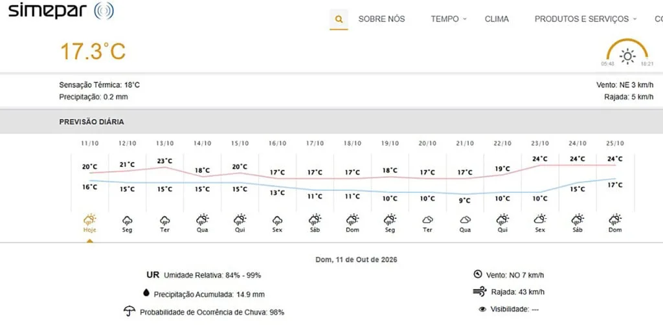Select Ter rain icon for 13/10
The height and width of the screenshot is (325, 663).
click(164, 219)
